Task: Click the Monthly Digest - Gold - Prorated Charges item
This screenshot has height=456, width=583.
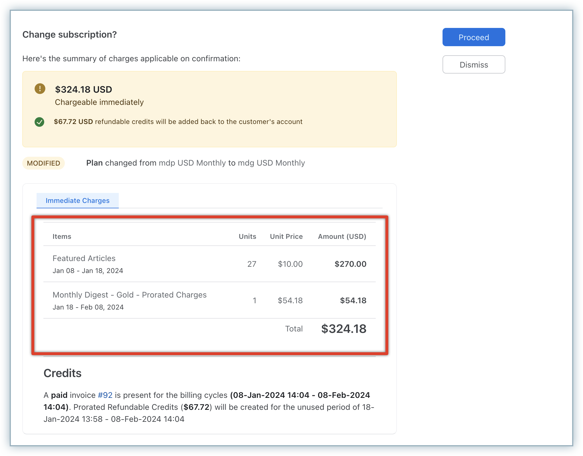Action: pyautogui.click(x=130, y=295)
